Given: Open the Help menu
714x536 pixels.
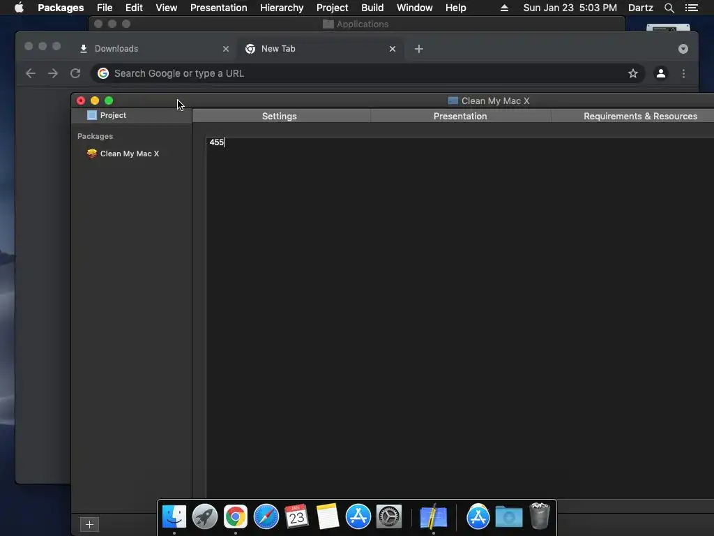Looking at the screenshot, I should click(455, 8).
